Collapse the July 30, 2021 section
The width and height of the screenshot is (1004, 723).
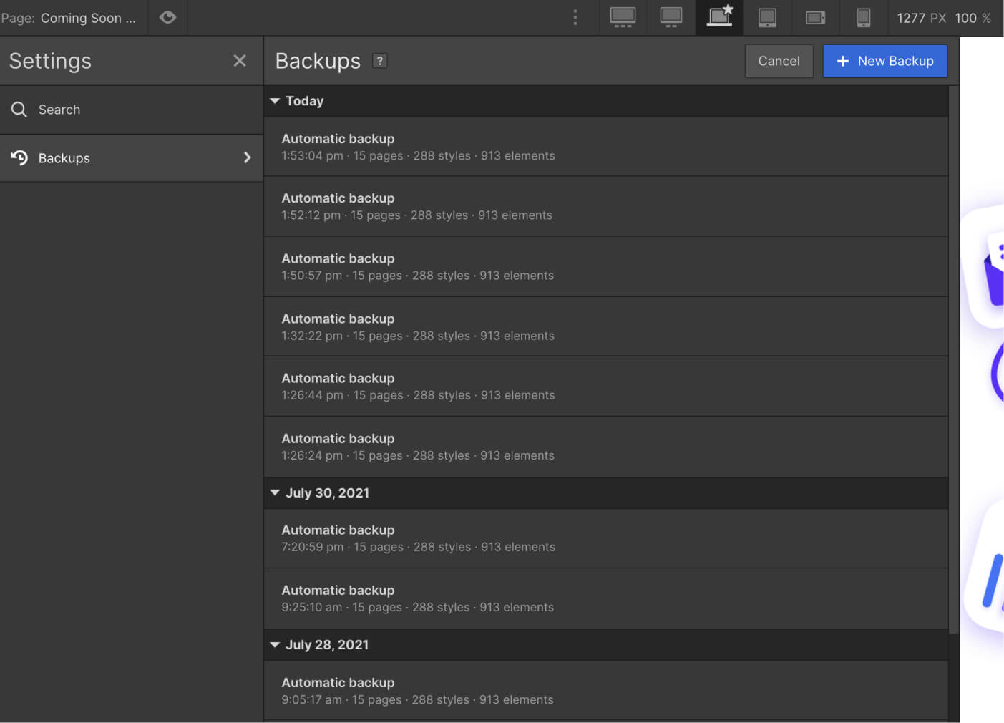click(275, 492)
